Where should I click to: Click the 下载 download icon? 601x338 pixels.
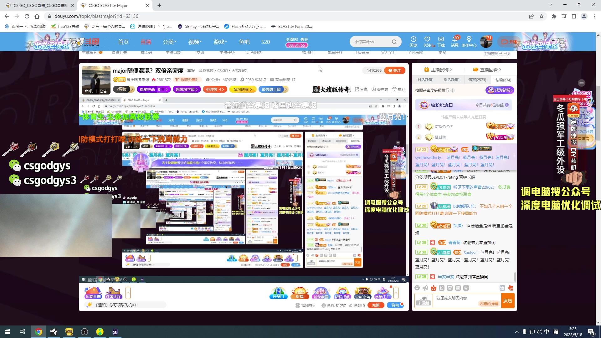click(441, 41)
